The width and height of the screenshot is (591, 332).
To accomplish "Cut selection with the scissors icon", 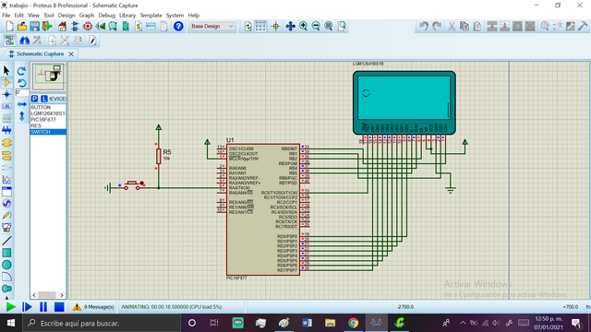I will (x=452, y=27).
